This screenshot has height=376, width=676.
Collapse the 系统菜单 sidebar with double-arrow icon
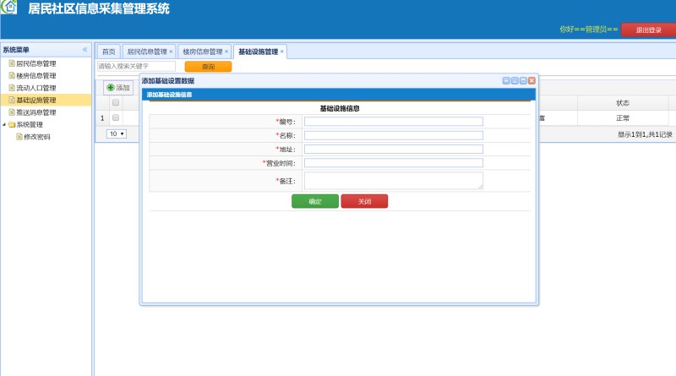point(84,50)
